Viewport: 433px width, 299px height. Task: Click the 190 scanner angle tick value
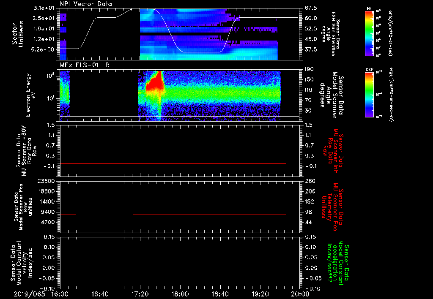pyautogui.click(x=310, y=69)
